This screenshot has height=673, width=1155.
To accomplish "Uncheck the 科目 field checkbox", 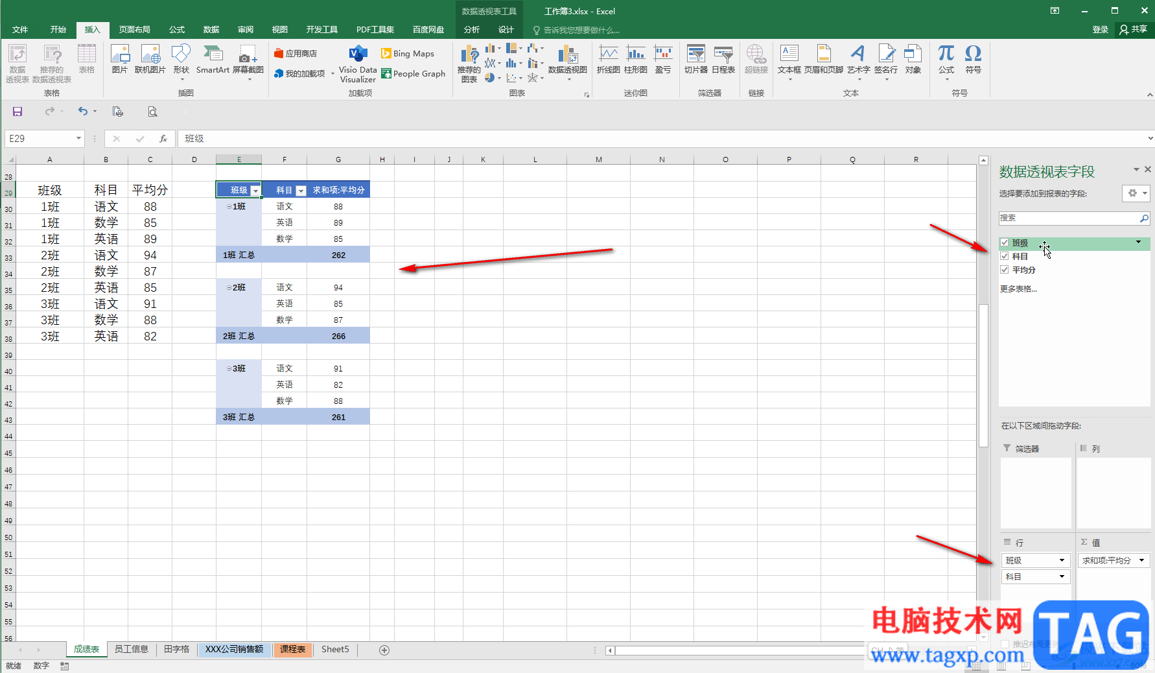I will point(1005,256).
